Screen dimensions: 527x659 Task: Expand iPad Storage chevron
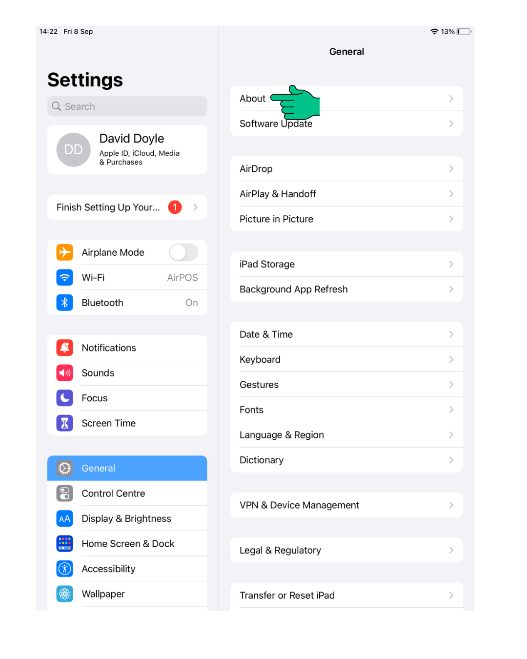[x=451, y=264]
